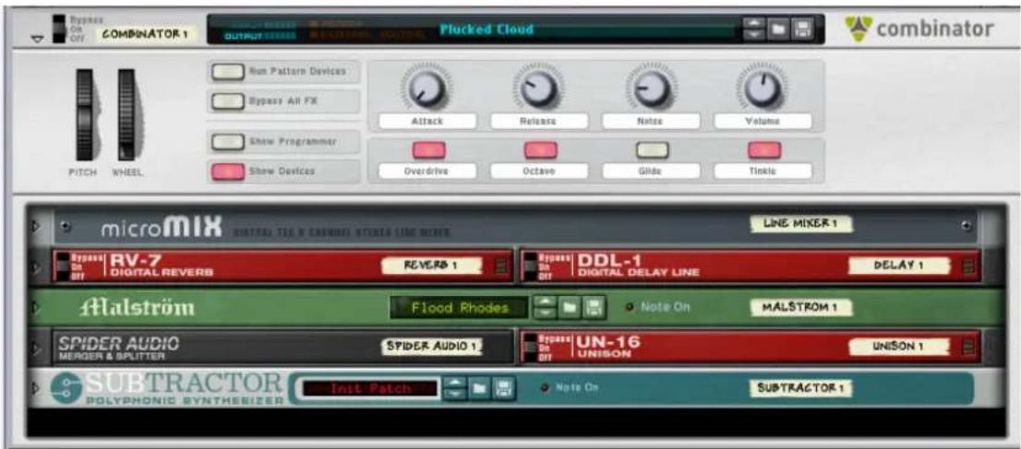Image resolution: width=1021 pixels, height=449 pixels.
Task: Click the REVERB 1 name label
Action: point(431,266)
